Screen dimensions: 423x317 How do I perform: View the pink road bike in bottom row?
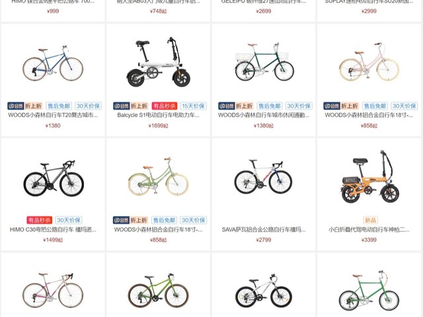tap(53, 291)
